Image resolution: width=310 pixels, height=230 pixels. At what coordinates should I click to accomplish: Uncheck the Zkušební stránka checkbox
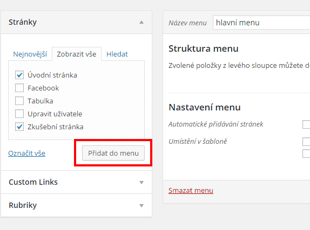click(19, 127)
